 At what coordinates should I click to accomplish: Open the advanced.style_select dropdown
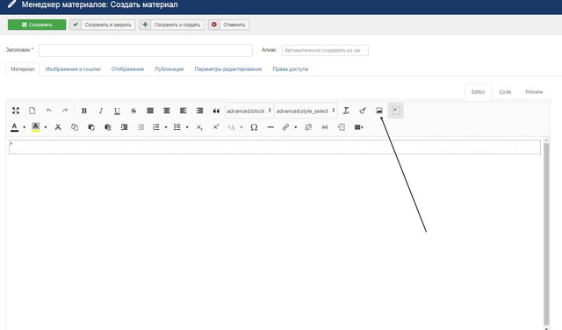(306, 111)
